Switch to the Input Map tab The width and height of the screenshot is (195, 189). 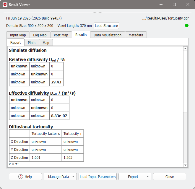18,35
